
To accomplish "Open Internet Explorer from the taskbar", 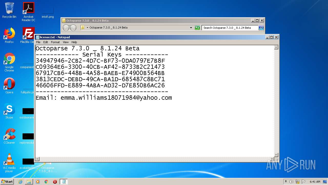I will click(x=20, y=182).
